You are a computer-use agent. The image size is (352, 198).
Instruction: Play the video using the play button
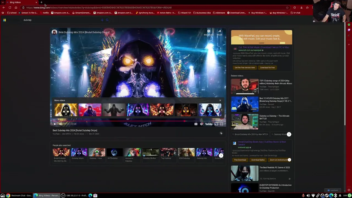[x=55, y=124]
